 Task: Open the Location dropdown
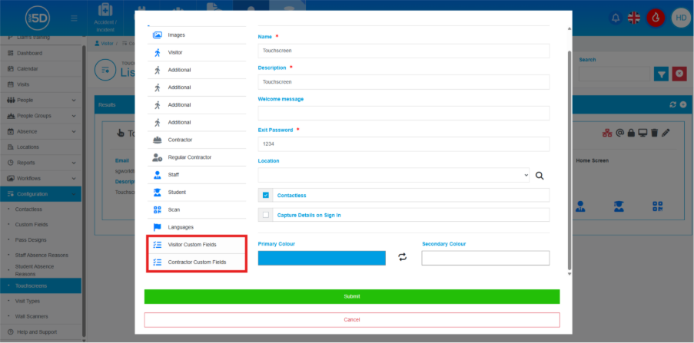coord(393,175)
